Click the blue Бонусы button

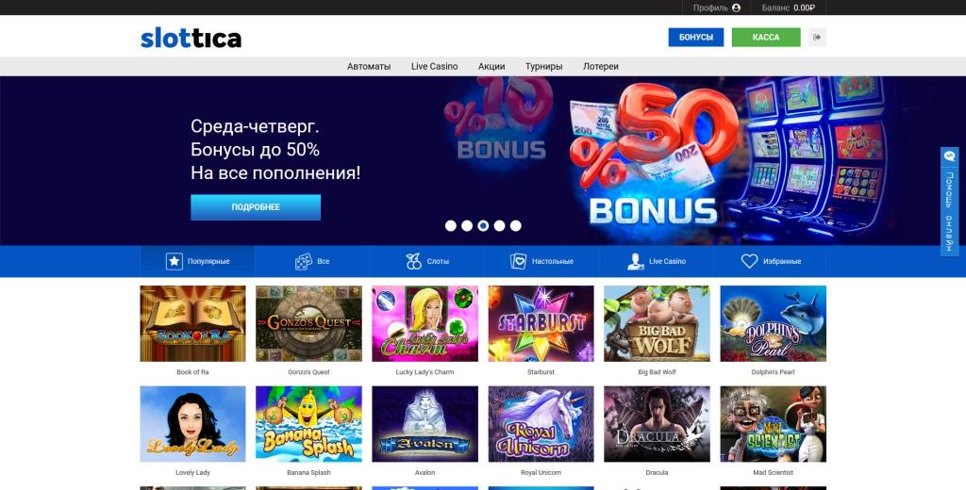click(x=696, y=37)
